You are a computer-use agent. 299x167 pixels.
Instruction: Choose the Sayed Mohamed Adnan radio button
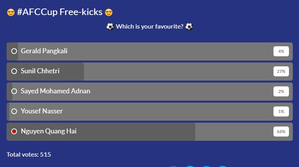coord(14,91)
